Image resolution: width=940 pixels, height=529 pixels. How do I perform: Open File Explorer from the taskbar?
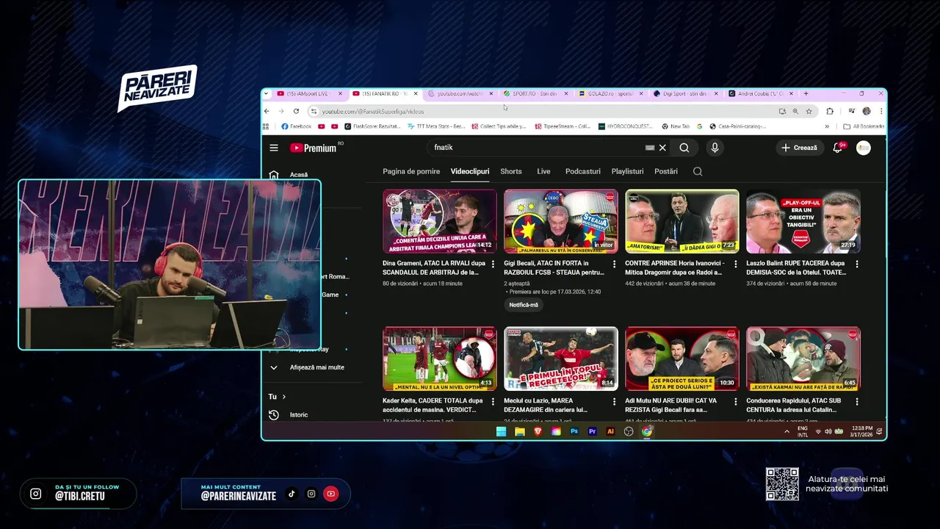point(520,431)
